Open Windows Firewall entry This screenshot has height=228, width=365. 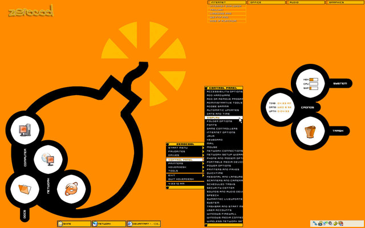tap(224, 214)
